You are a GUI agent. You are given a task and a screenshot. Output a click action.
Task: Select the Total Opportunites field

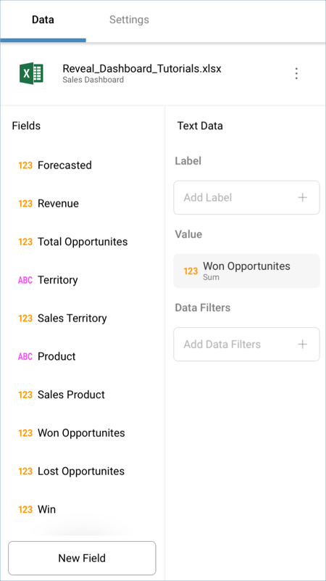pyautogui.click(x=82, y=242)
